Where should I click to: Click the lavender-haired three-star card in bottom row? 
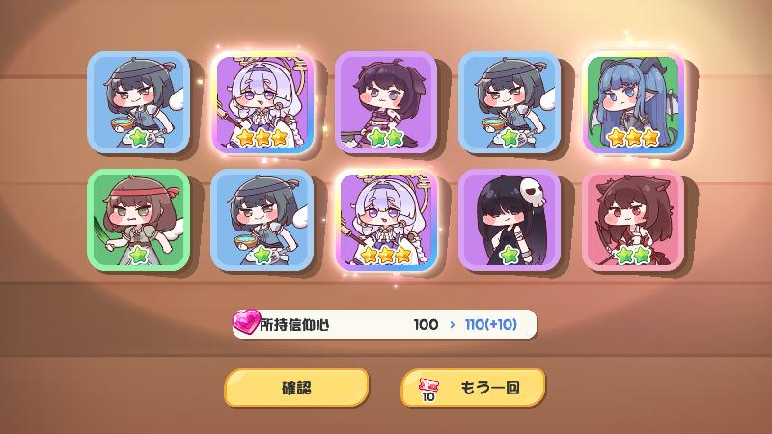click(386, 220)
